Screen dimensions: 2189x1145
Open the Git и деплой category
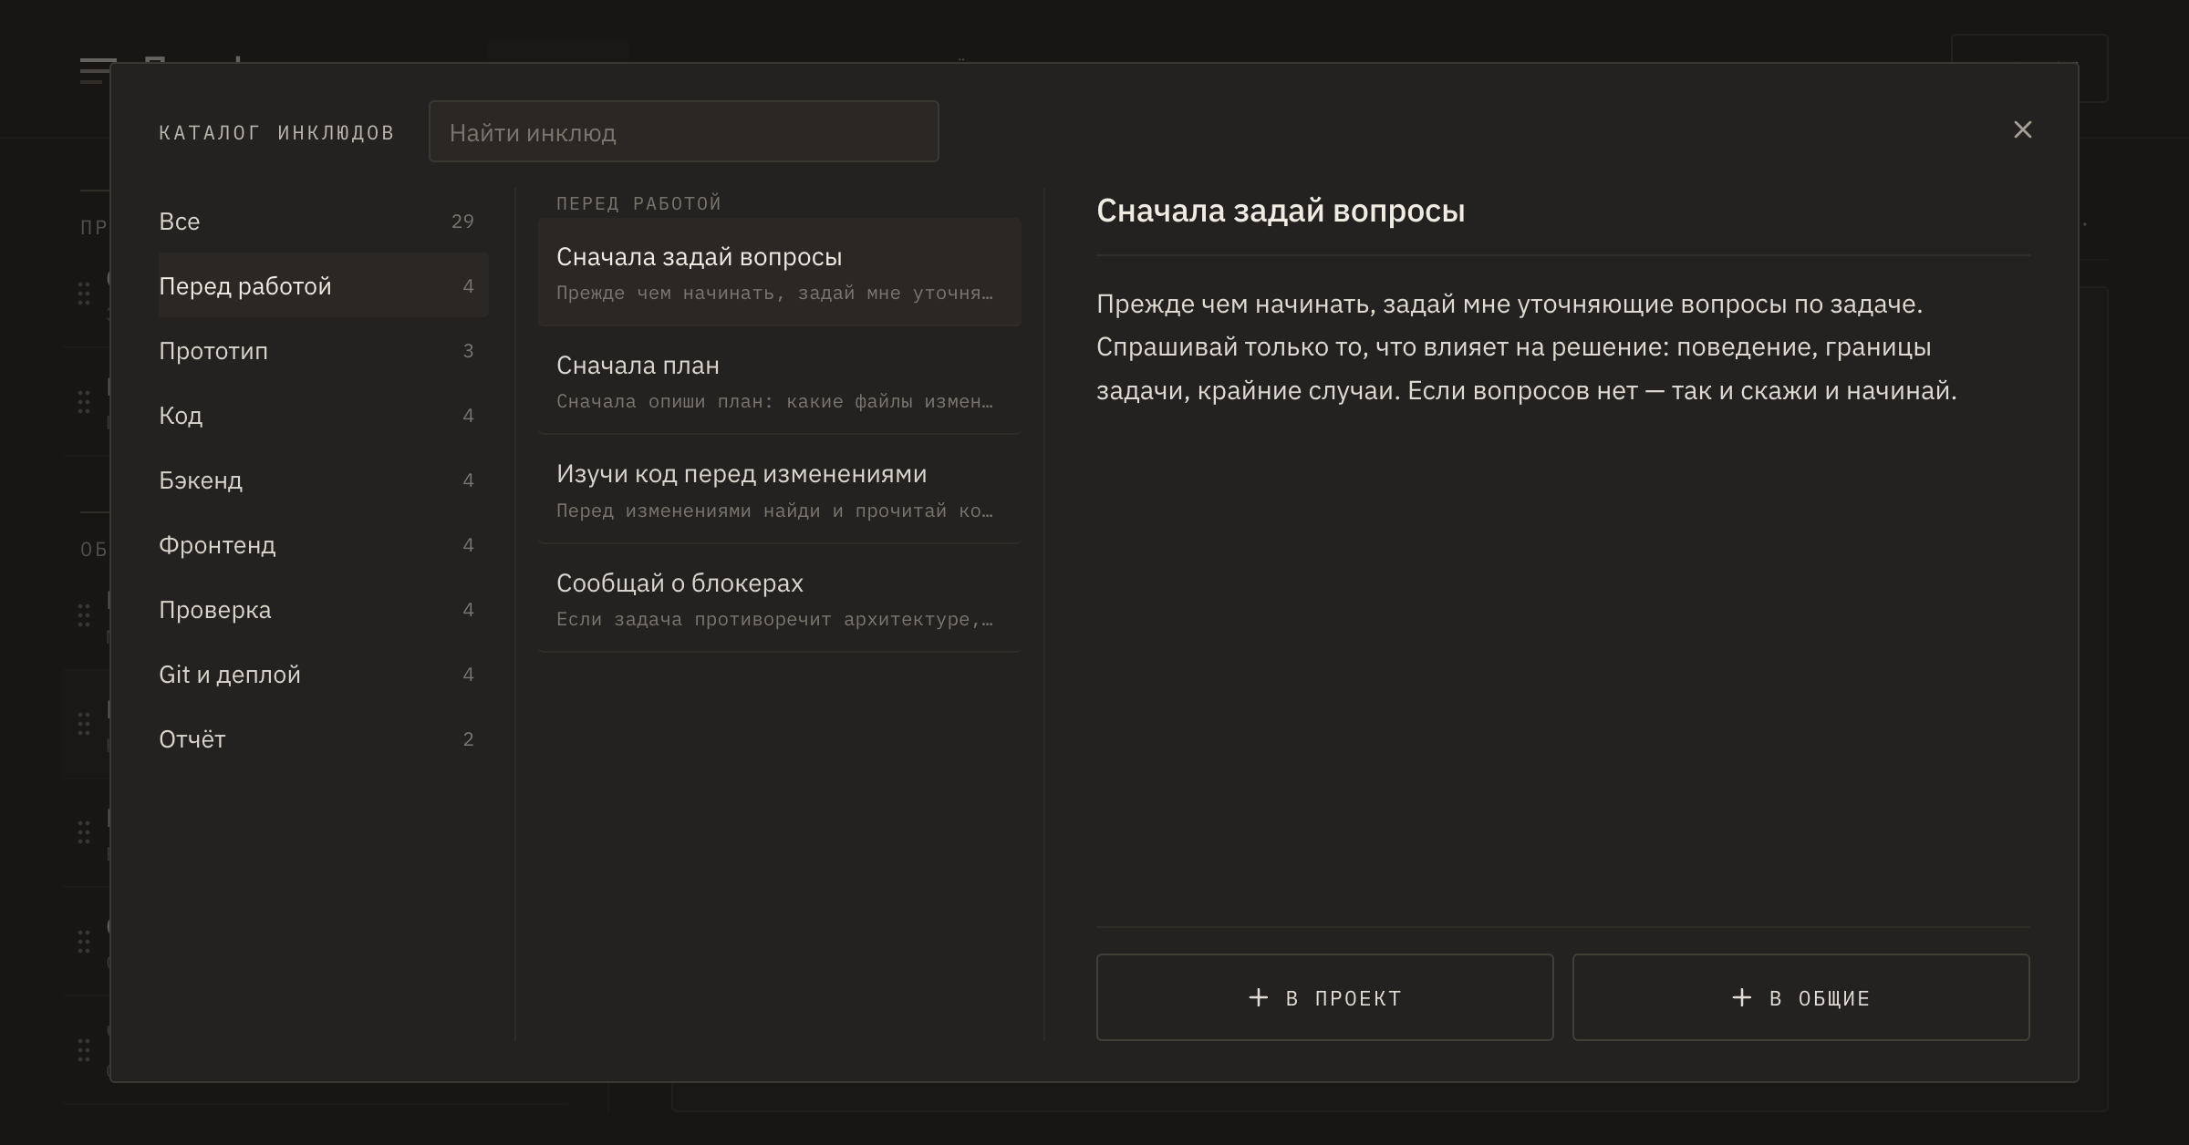click(x=323, y=674)
